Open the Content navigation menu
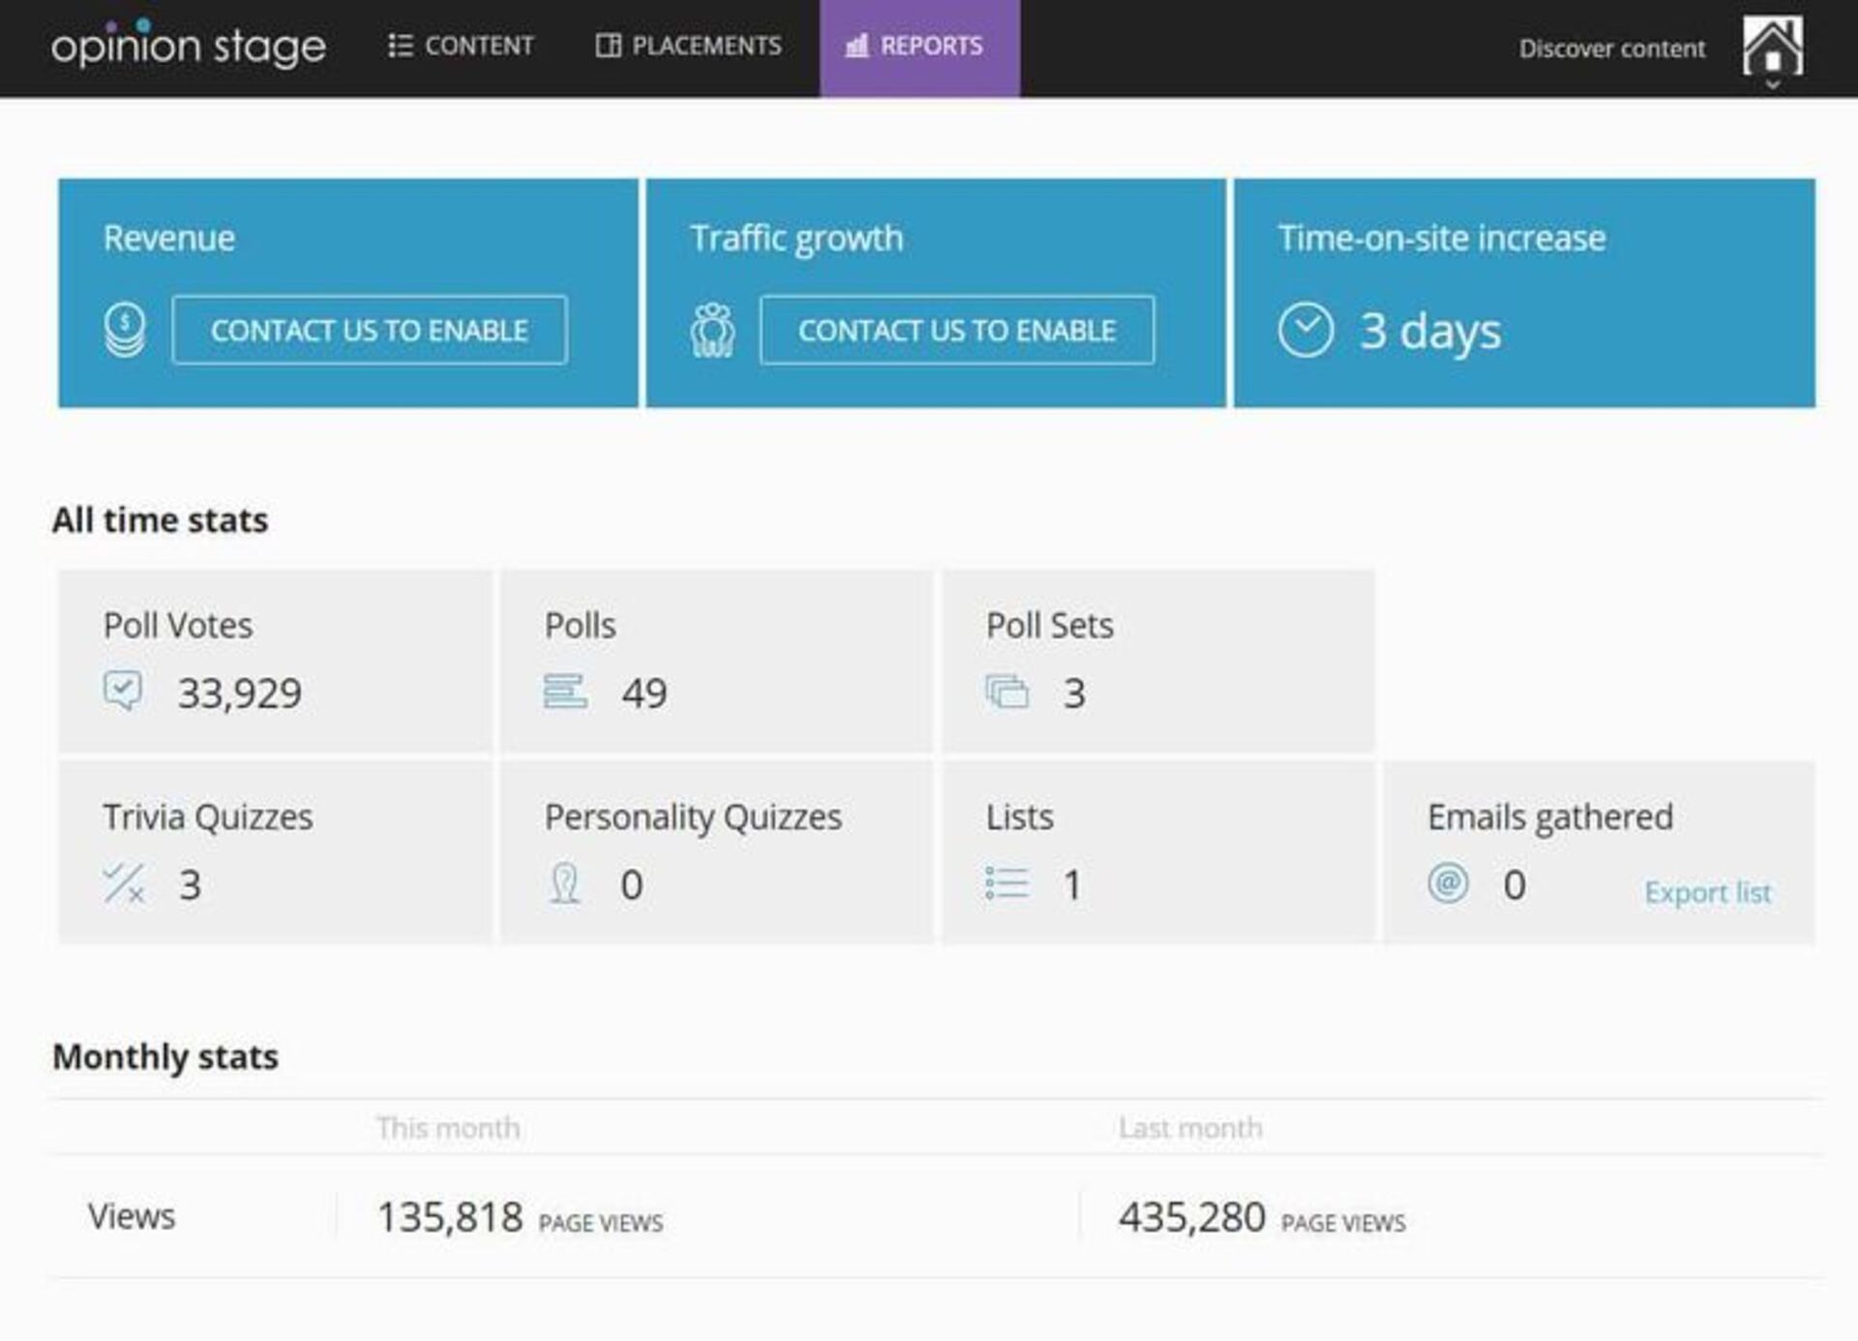The height and width of the screenshot is (1341, 1858). 463,45
